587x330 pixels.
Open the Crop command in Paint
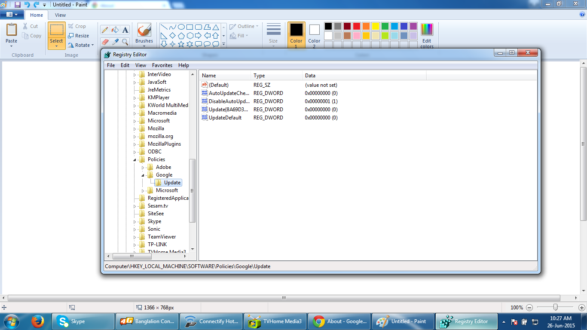77,26
